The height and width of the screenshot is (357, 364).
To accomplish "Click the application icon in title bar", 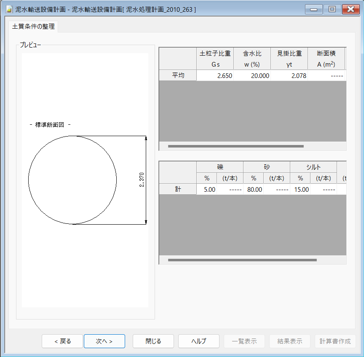I will (x=9, y=9).
